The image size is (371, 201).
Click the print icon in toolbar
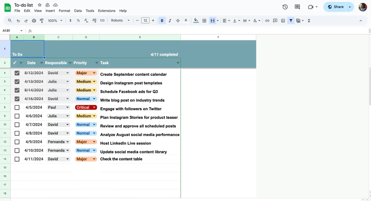tap(34, 21)
